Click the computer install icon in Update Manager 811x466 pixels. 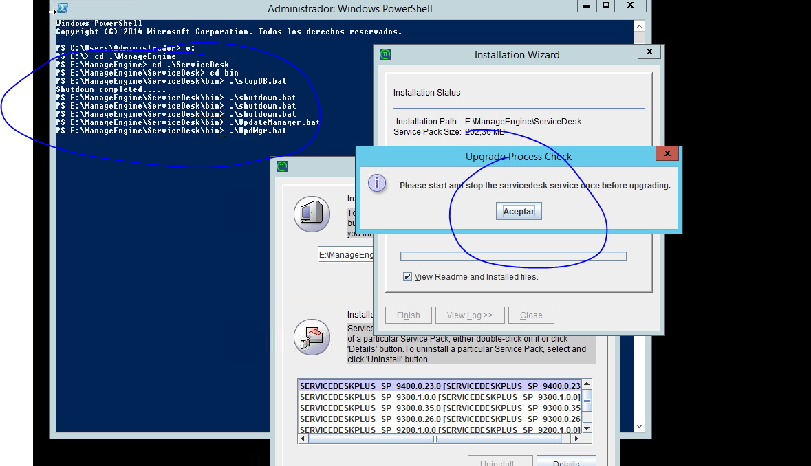click(x=312, y=214)
